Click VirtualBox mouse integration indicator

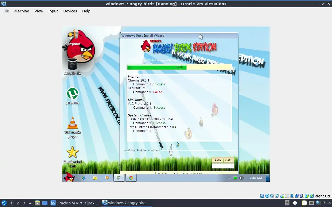307,196
